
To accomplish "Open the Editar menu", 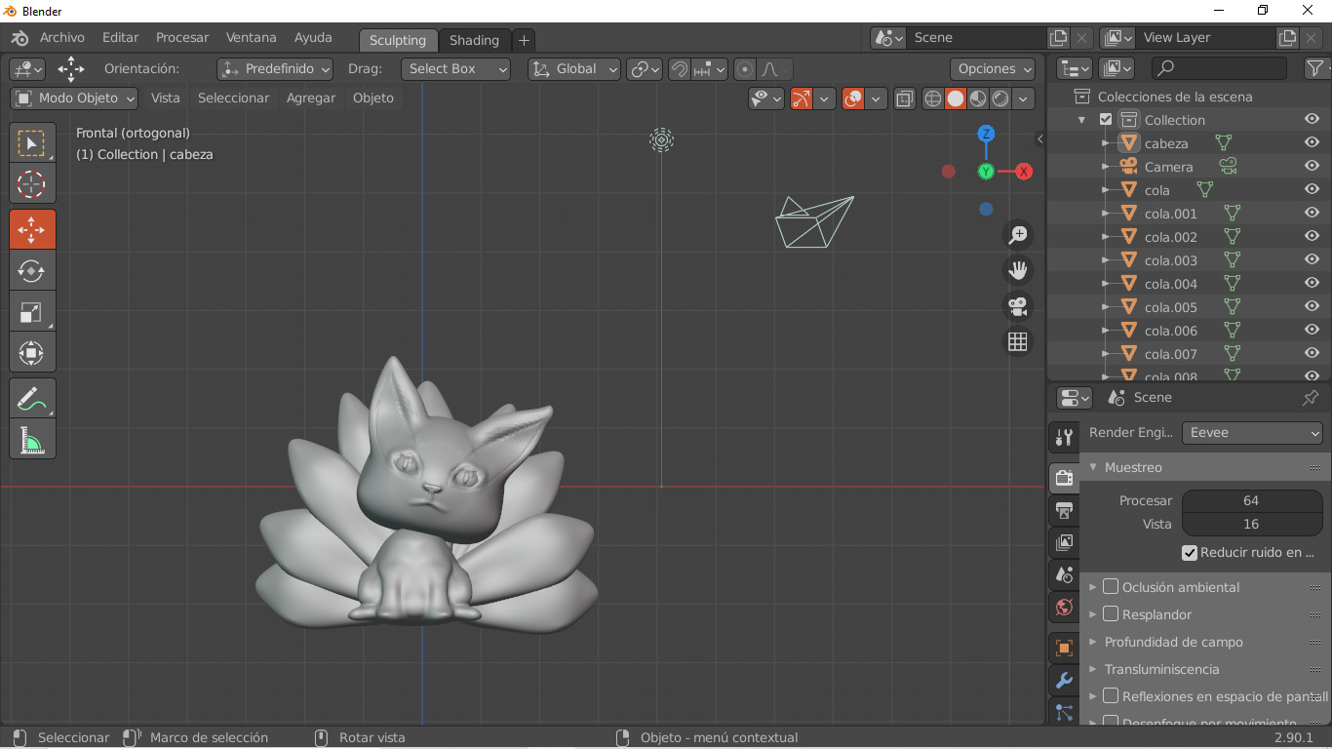I will pyautogui.click(x=121, y=38).
